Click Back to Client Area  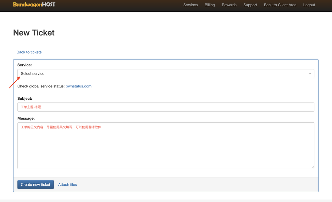tap(280, 5)
